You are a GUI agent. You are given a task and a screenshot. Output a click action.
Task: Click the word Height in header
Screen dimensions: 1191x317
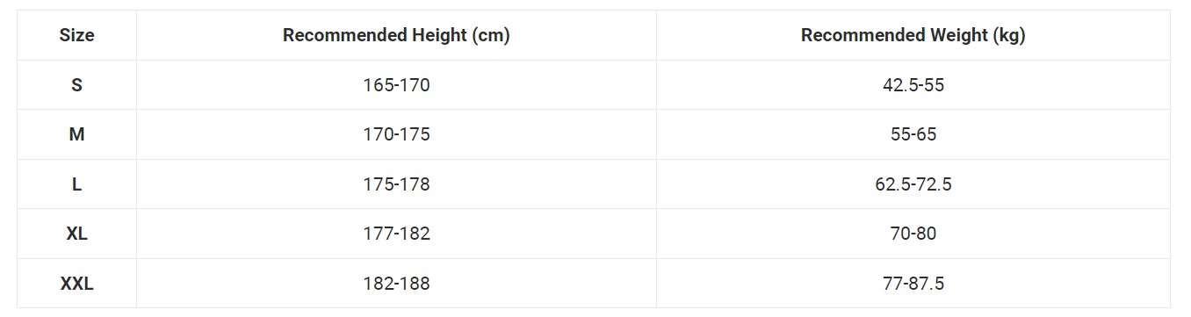pos(439,35)
